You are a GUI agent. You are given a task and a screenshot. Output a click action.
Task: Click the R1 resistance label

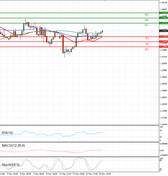click(x=146, y=25)
